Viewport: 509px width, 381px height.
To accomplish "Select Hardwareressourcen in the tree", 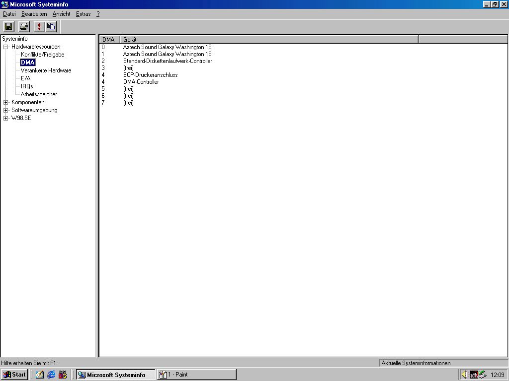I will 36,47.
